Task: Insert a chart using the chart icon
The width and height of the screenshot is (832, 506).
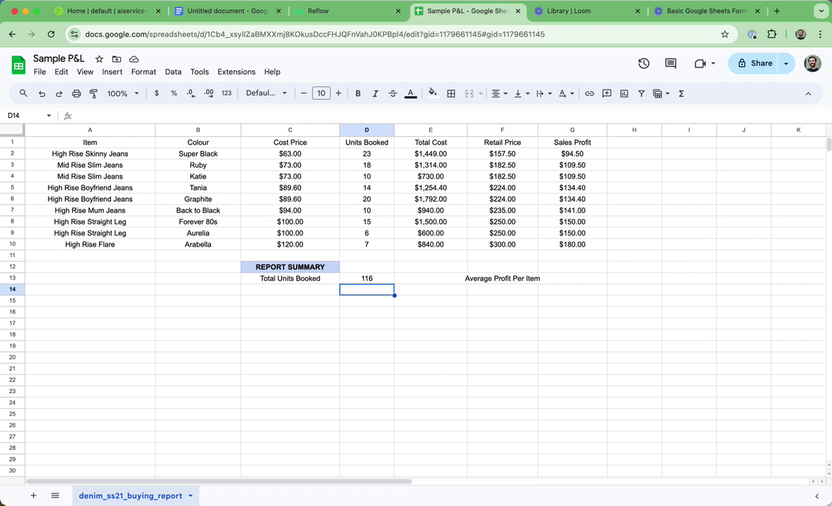Action: pos(623,93)
